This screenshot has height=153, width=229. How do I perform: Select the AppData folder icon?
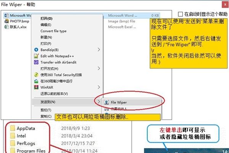pos(13,128)
